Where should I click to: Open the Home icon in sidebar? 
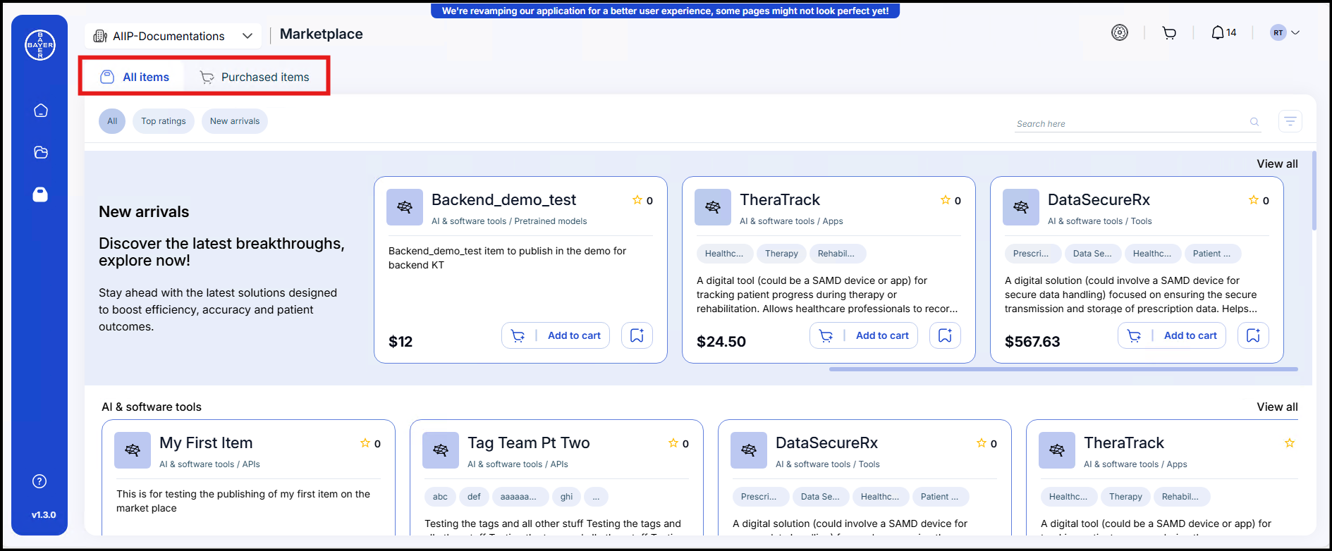tap(41, 111)
